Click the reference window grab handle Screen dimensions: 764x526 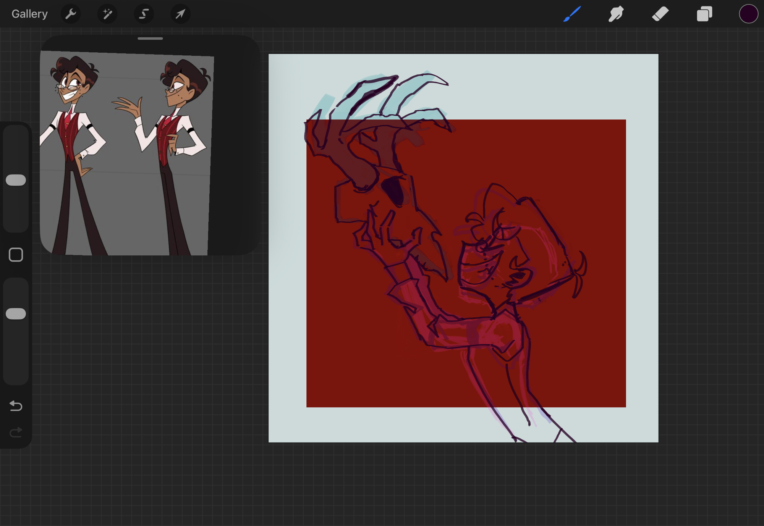[150, 39]
